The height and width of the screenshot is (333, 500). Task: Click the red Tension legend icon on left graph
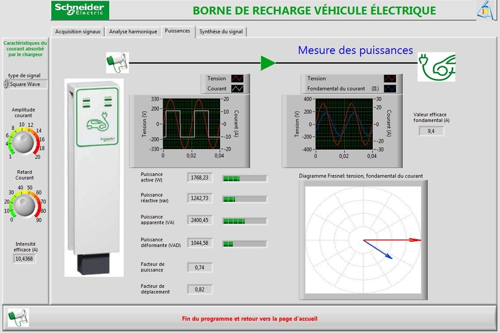[237, 78]
